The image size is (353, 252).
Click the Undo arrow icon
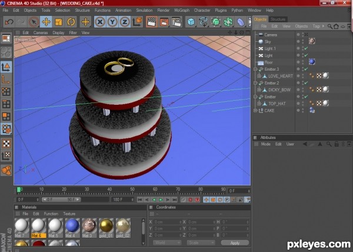click(9, 22)
